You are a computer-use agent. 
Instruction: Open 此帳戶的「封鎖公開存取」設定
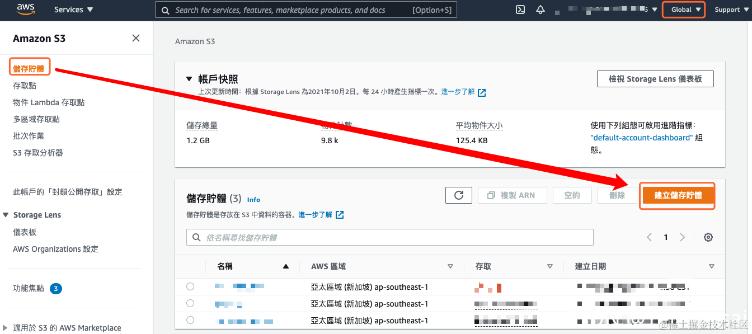point(68,192)
